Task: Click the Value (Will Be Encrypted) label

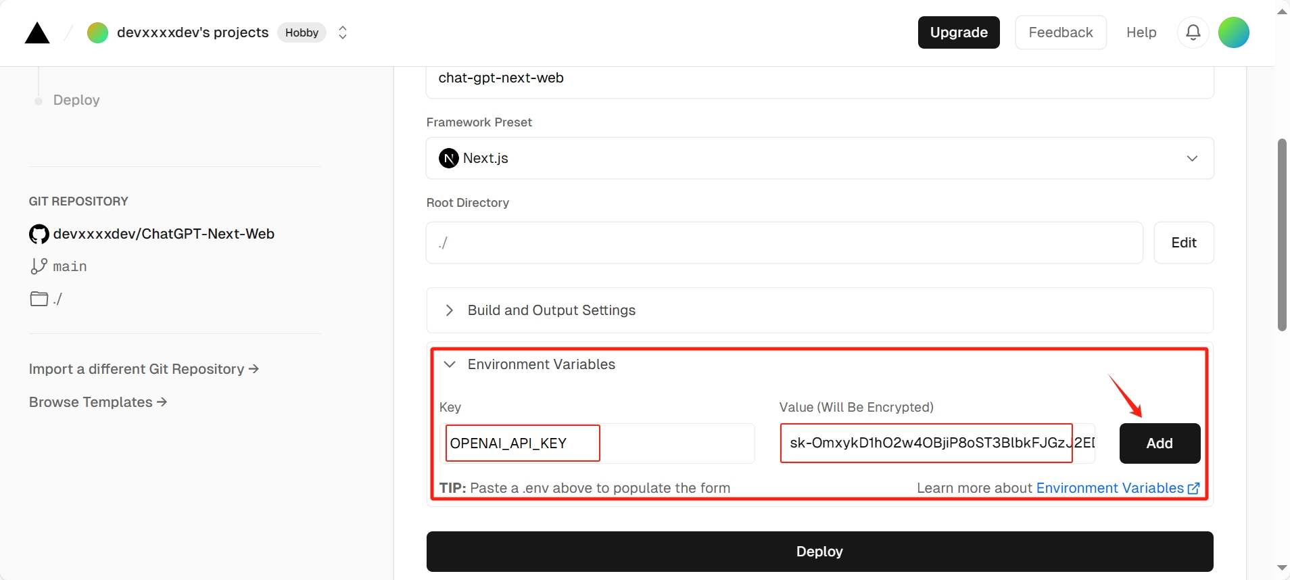Action: click(857, 407)
